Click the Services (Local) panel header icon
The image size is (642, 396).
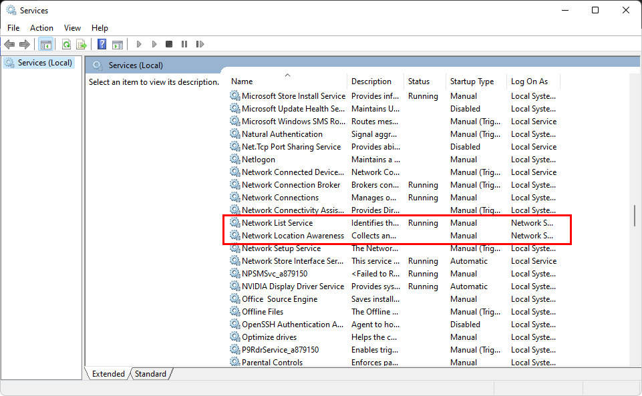[x=98, y=65]
